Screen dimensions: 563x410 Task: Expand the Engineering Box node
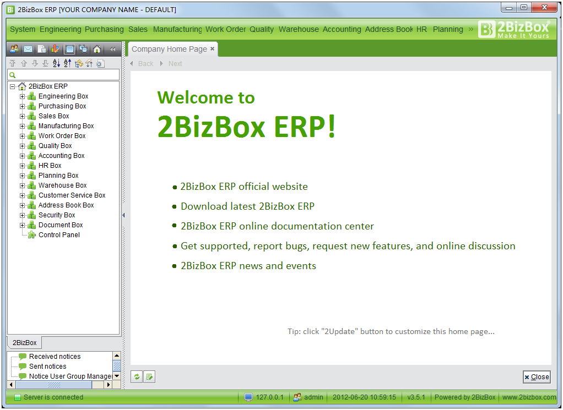coord(22,96)
